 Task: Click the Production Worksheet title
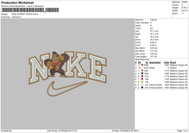[17, 3]
